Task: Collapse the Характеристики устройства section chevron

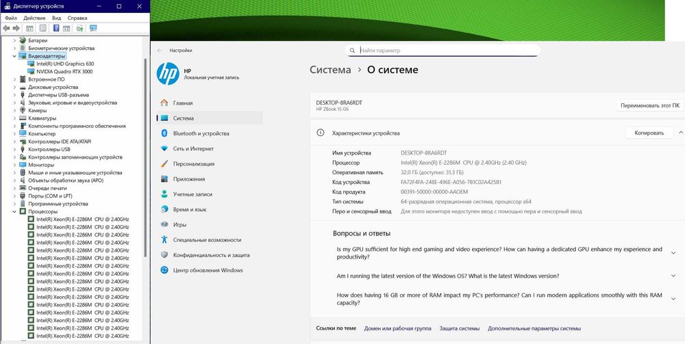Action: pos(681,133)
